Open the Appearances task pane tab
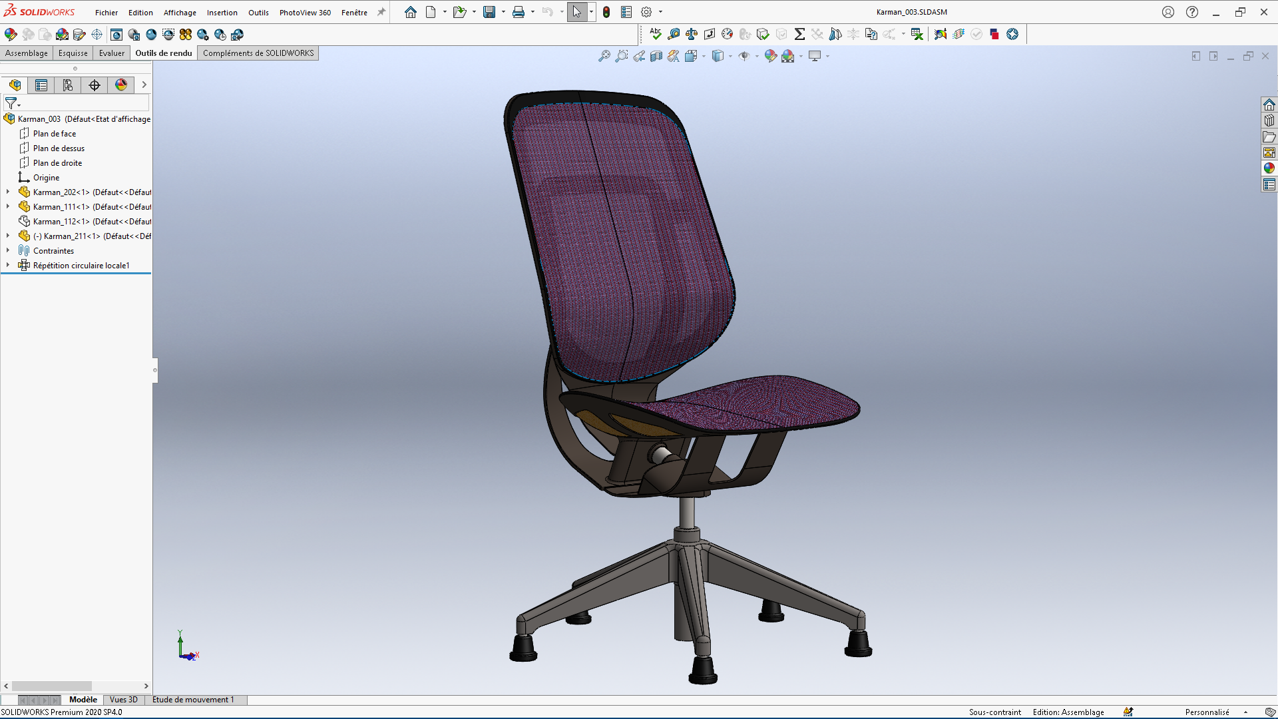 (1269, 168)
